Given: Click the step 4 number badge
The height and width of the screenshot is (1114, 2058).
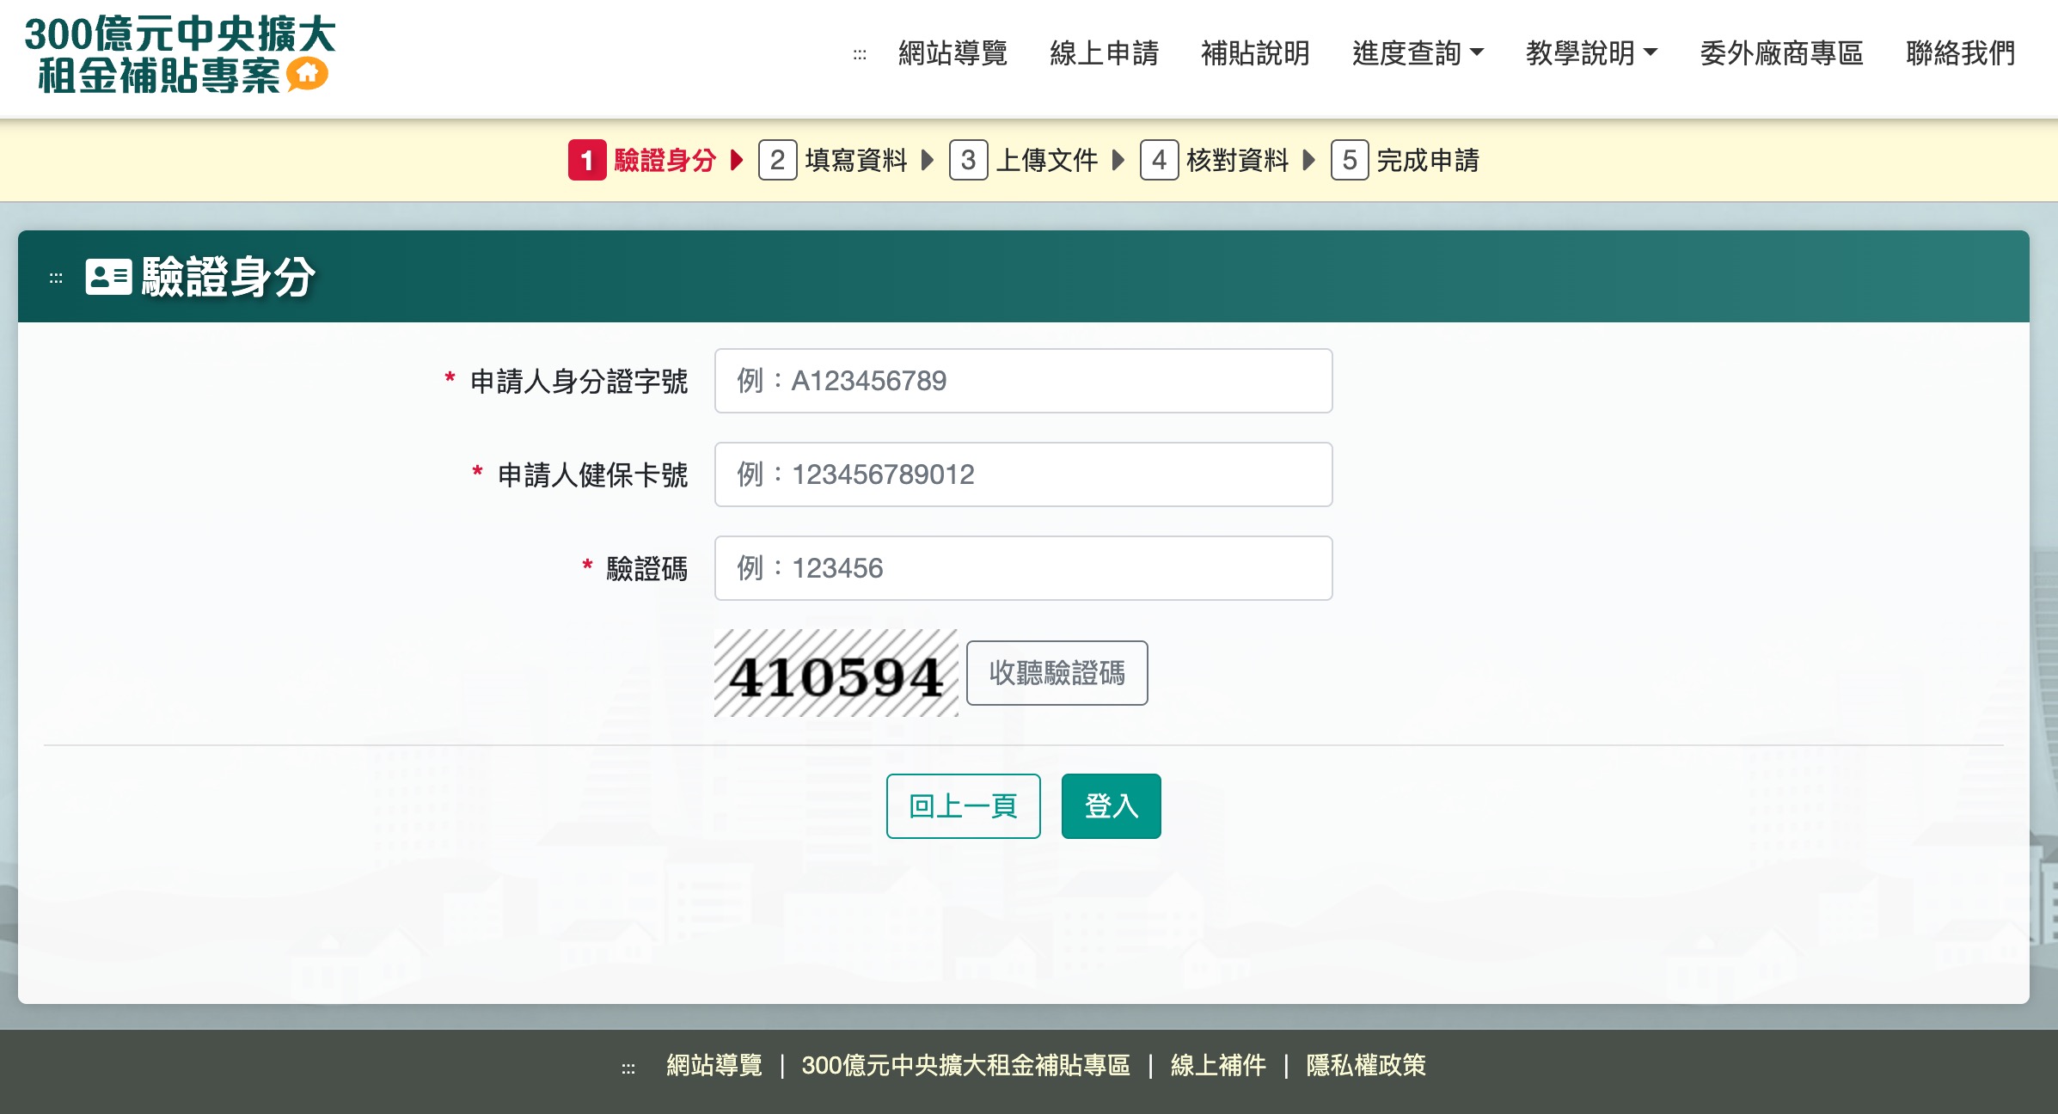Looking at the screenshot, I should [1159, 160].
